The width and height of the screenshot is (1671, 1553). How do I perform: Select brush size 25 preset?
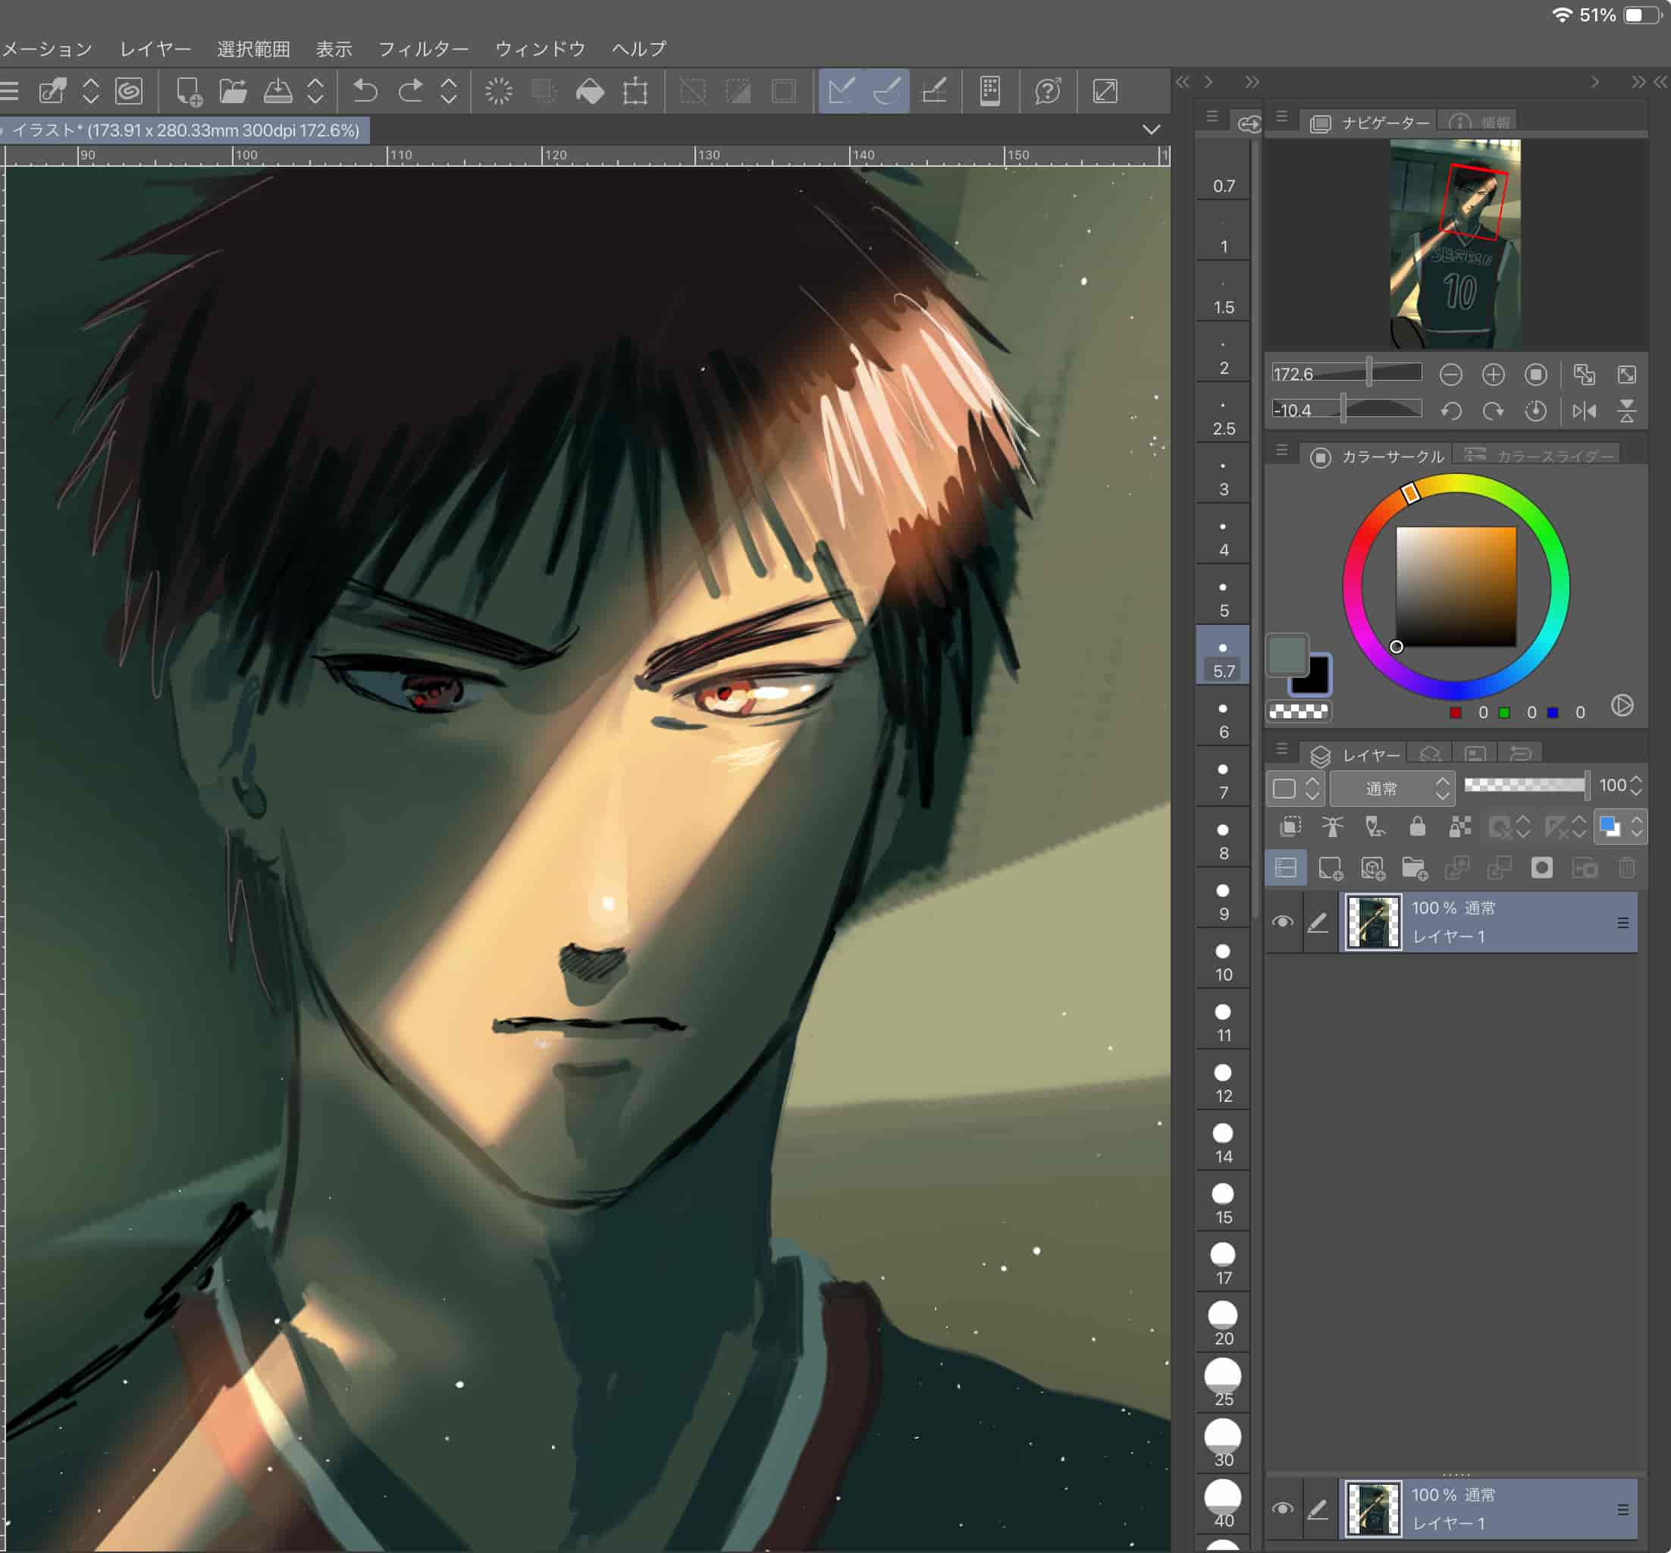[1223, 1383]
